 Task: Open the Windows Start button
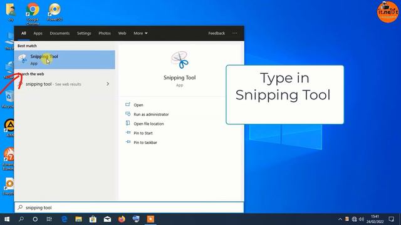(7, 219)
